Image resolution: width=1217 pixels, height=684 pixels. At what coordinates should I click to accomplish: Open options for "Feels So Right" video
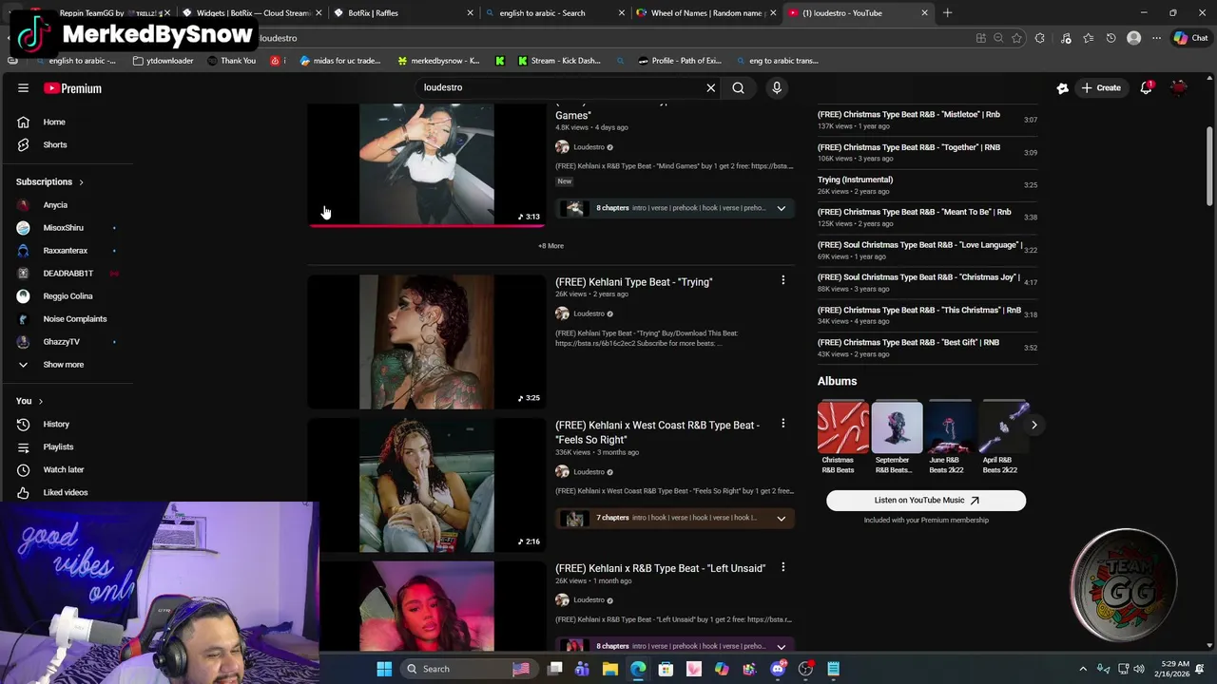(782, 424)
